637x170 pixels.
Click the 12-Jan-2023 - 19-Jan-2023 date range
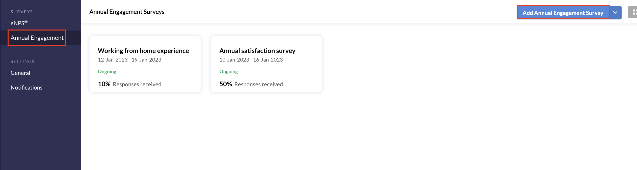tap(129, 60)
